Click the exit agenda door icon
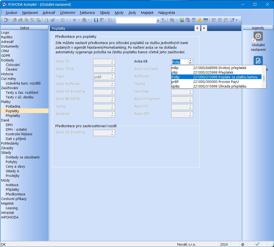This screenshot has width=274, height=247. click(6, 20)
